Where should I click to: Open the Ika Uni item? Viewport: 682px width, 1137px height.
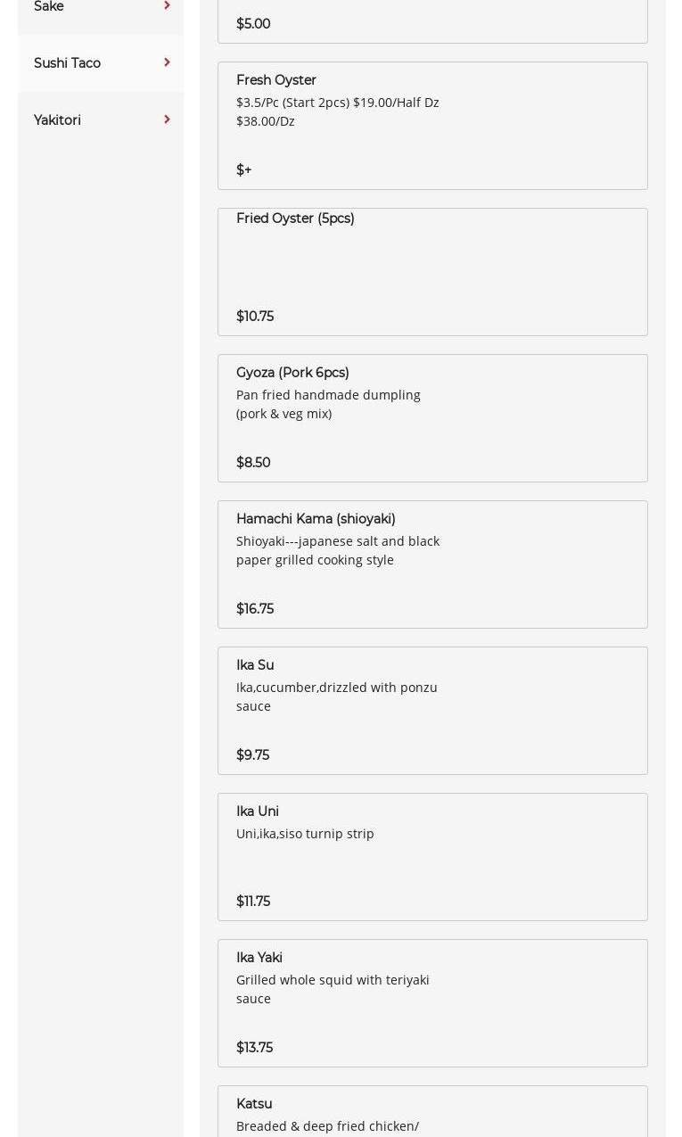(x=432, y=856)
